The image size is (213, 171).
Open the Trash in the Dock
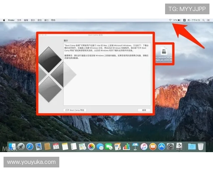click(201, 146)
